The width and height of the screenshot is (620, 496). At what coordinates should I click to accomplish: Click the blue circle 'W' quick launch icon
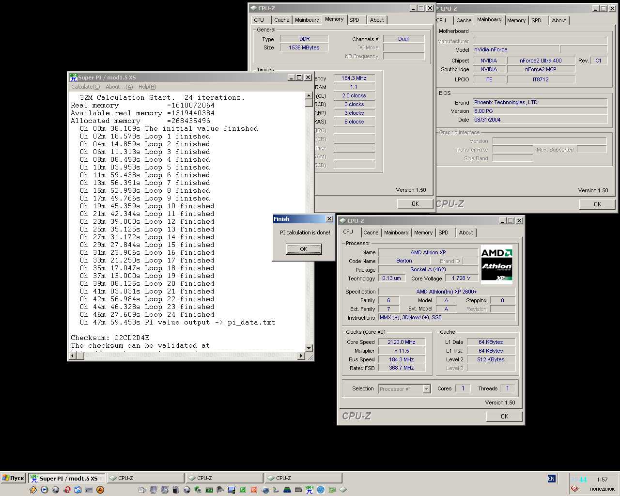[321, 490]
